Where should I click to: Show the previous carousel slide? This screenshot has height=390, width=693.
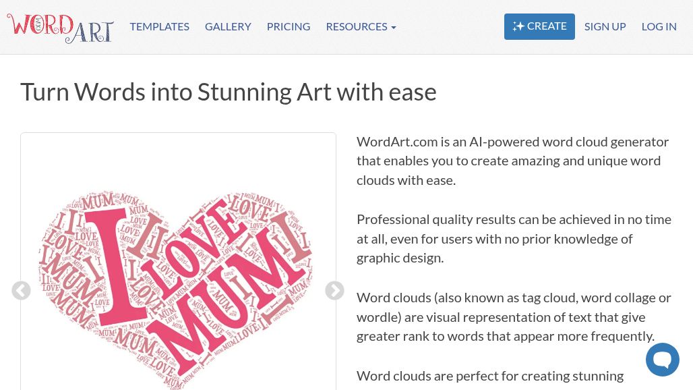(x=21, y=291)
